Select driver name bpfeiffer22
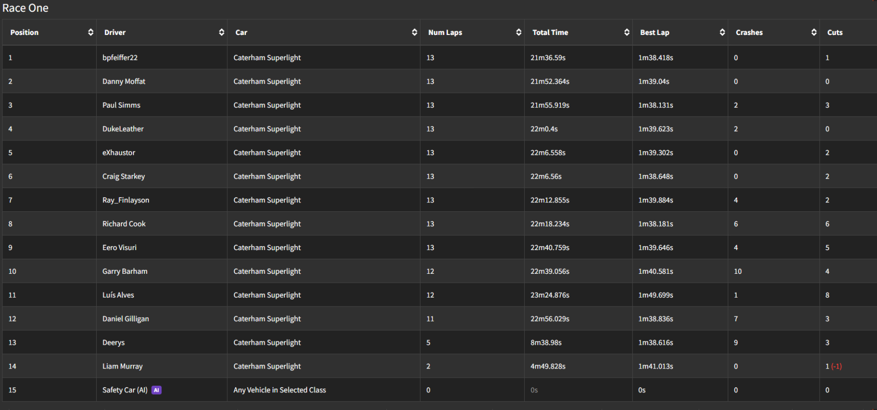The image size is (877, 410). tap(120, 57)
